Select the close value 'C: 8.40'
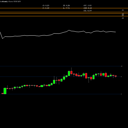The height and width of the screenshot is (128, 128). pos(46,8)
